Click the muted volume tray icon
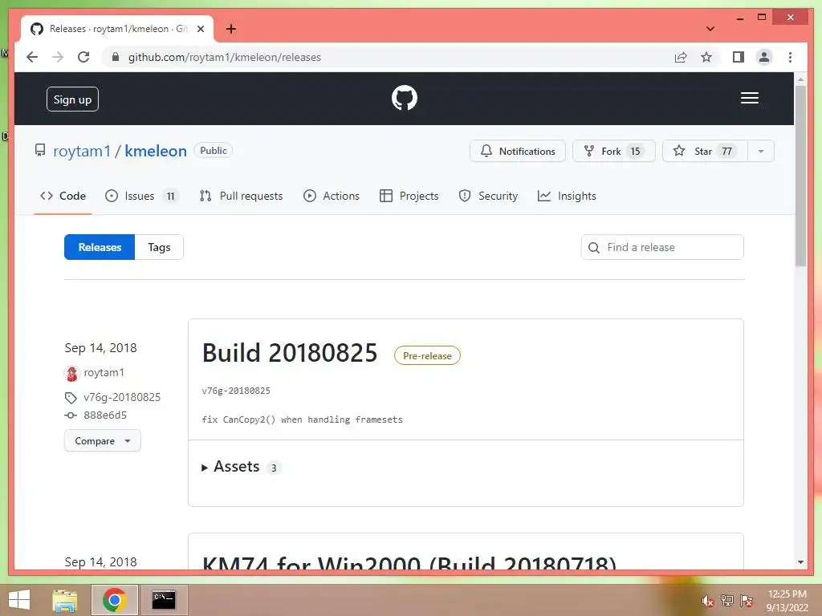 (708, 602)
